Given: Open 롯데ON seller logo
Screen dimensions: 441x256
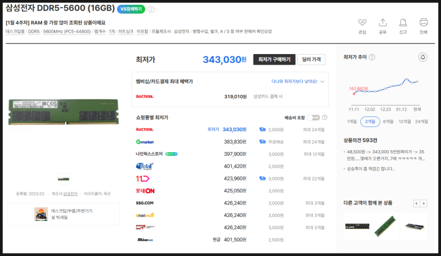Looking at the screenshot, I should pos(145,191).
